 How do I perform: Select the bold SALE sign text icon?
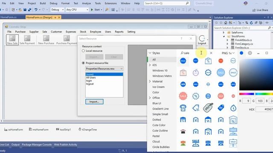195,143
